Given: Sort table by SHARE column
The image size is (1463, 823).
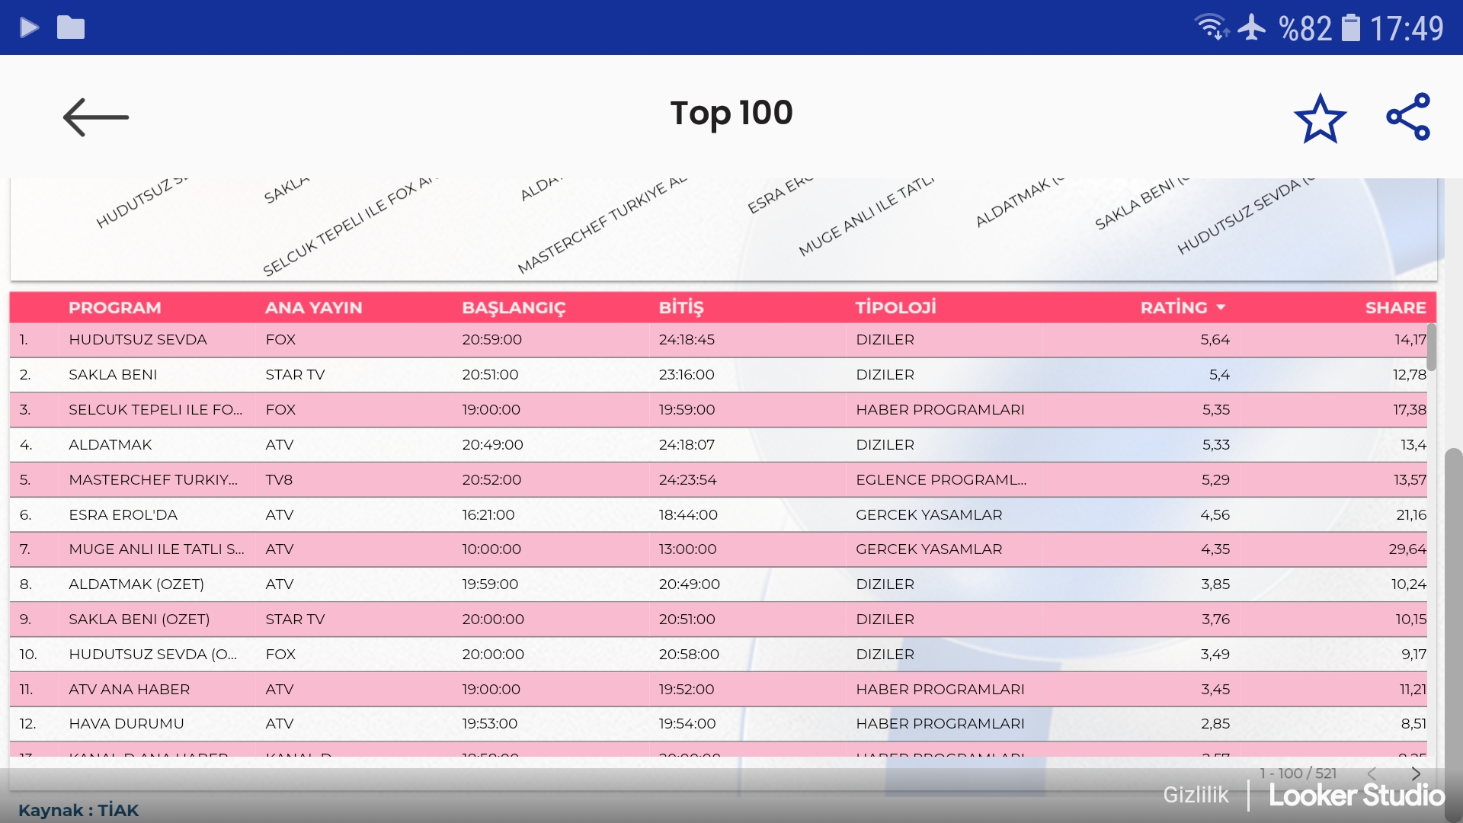Looking at the screenshot, I should [x=1394, y=308].
